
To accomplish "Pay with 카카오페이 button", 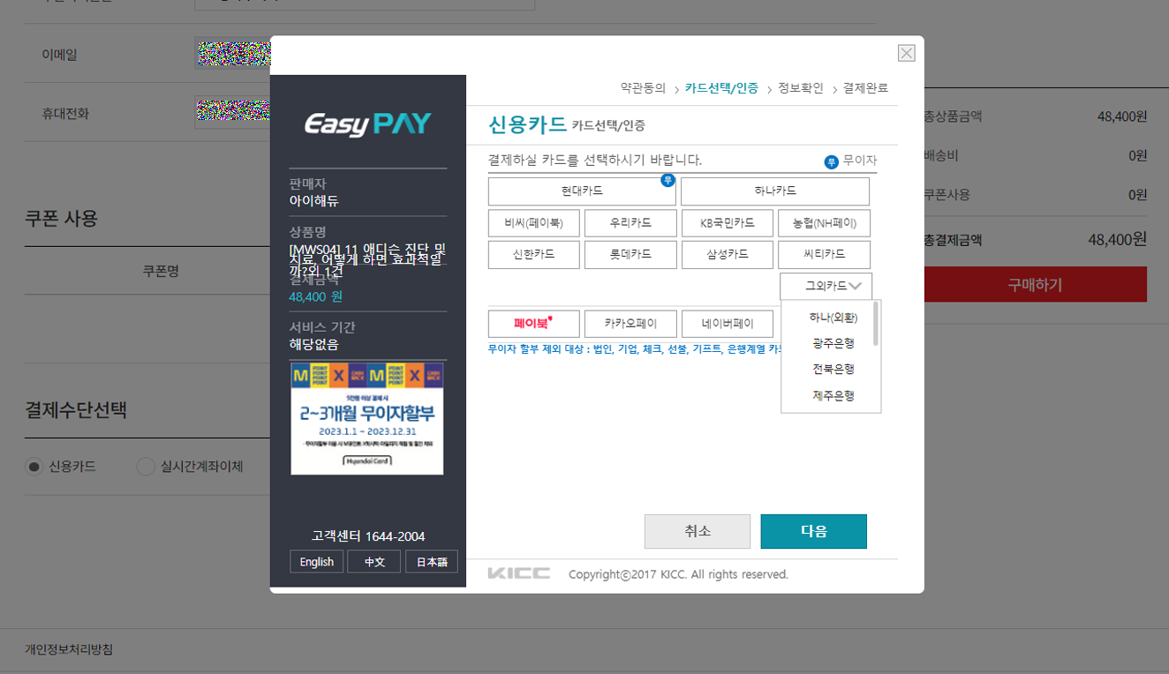I will (x=630, y=323).
